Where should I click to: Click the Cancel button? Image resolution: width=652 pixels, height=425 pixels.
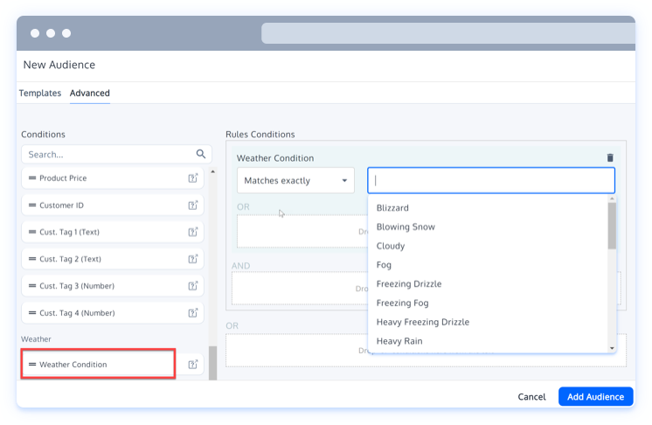point(531,397)
